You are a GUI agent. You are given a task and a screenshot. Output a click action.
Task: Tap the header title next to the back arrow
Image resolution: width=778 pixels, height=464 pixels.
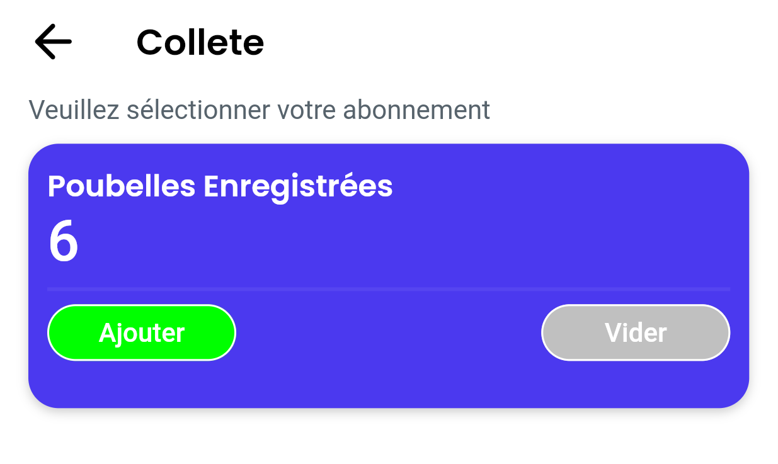click(200, 43)
